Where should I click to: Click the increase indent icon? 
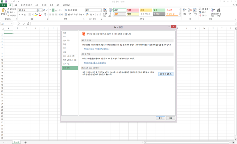62,14
